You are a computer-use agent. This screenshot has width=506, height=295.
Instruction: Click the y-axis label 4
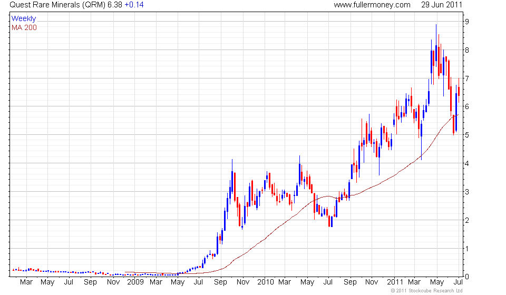467,163
